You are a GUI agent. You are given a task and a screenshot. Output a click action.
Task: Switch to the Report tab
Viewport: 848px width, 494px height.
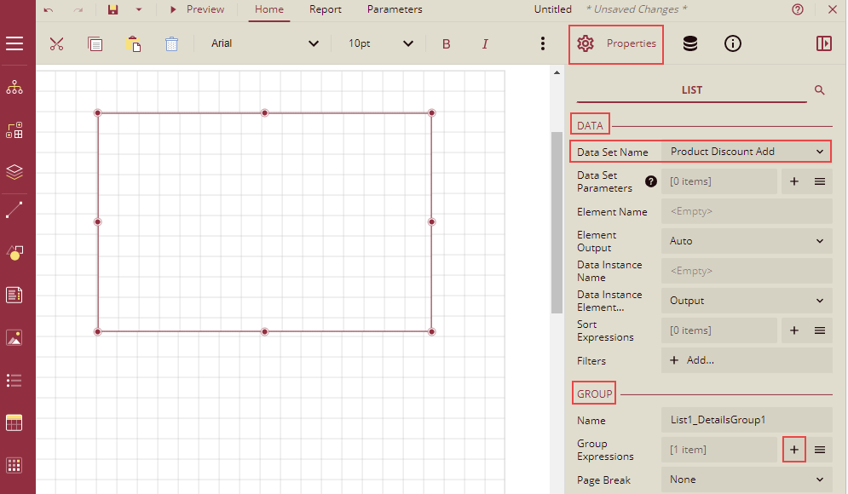click(326, 9)
